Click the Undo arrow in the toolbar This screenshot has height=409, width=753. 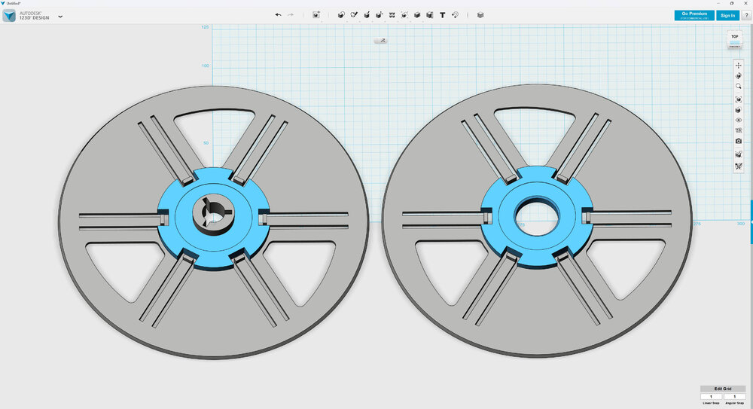point(278,15)
